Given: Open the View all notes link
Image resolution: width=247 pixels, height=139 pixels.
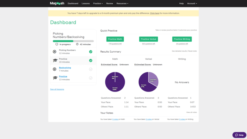Looking at the screenshot, I should coord(191,112).
